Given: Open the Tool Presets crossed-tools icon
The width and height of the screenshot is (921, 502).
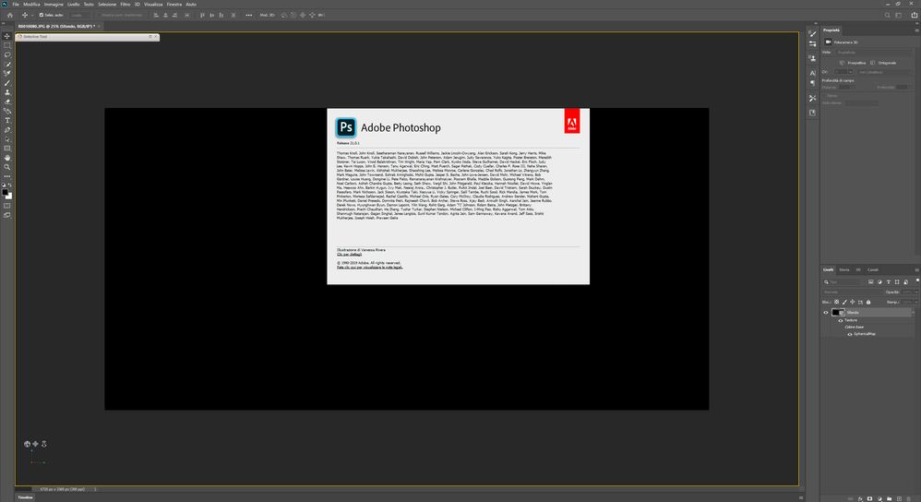Looking at the screenshot, I should (x=812, y=98).
